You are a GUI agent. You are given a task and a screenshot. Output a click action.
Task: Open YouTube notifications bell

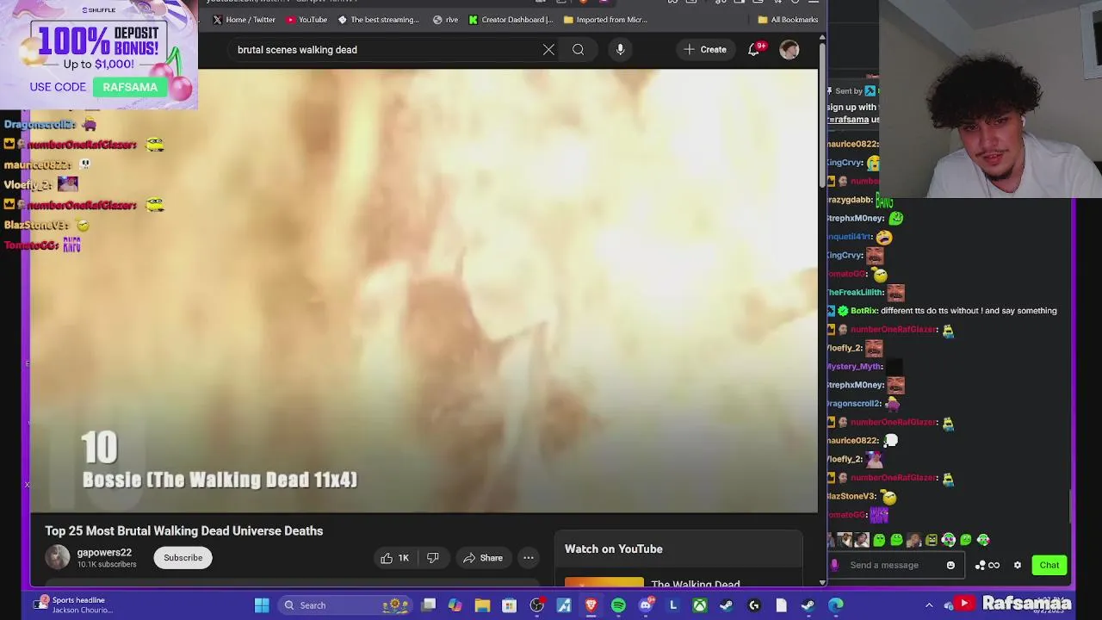pyautogui.click(x=754, y=50)
